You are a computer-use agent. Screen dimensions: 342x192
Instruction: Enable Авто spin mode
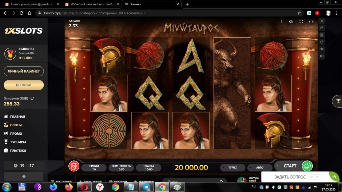coord(260,168)
